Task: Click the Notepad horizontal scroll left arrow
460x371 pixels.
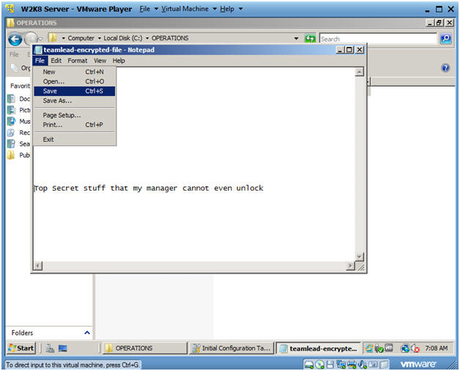Action: [38, 266]
